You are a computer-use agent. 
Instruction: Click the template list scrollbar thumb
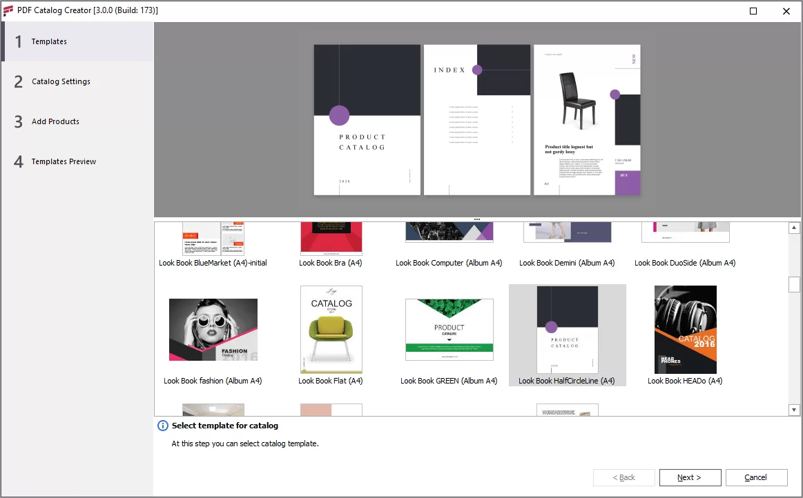(x=792, y=284)
